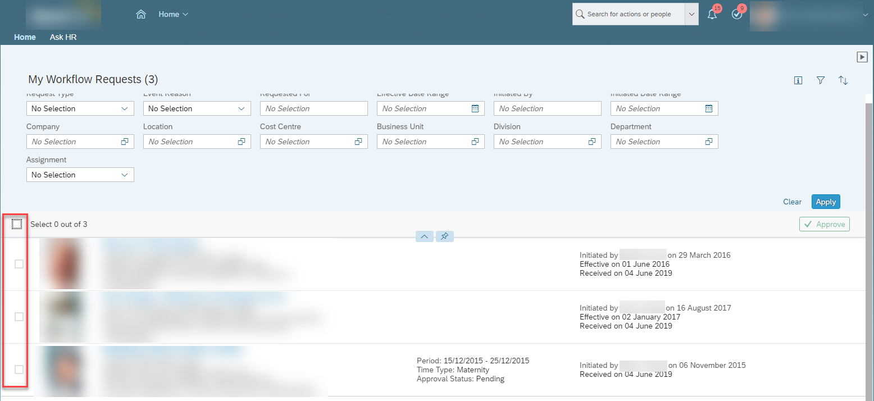This screenshot has width=874, height=401.
Task: Open Department value help icon
Action: click(x=709, y=142)
